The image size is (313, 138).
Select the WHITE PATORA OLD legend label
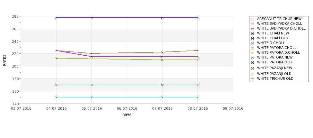pyautogui.click(x=274, y=62)
